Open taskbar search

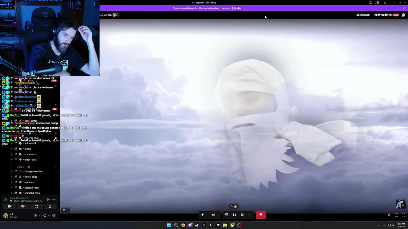(176, 225)
